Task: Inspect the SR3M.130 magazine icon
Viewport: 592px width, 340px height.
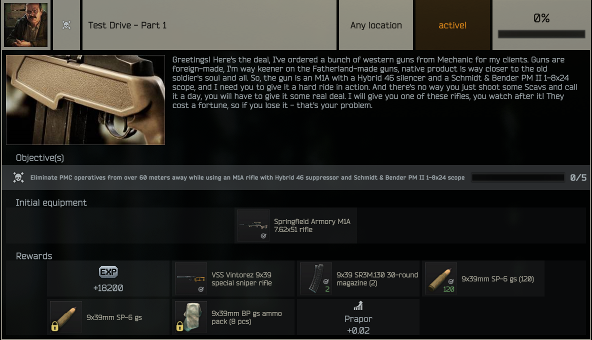Action: click(316, 278)
